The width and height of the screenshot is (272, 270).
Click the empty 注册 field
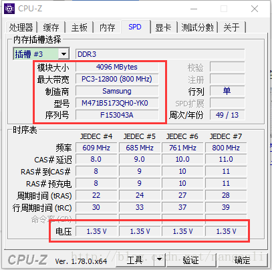[x=227, y=79]
